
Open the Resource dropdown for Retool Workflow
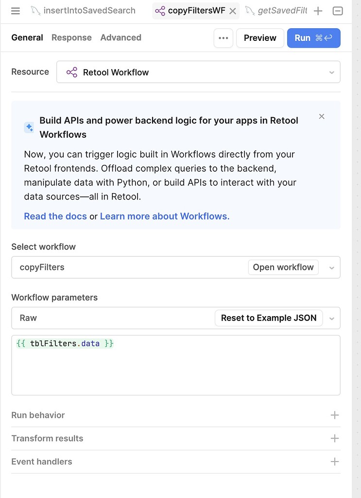198,72
